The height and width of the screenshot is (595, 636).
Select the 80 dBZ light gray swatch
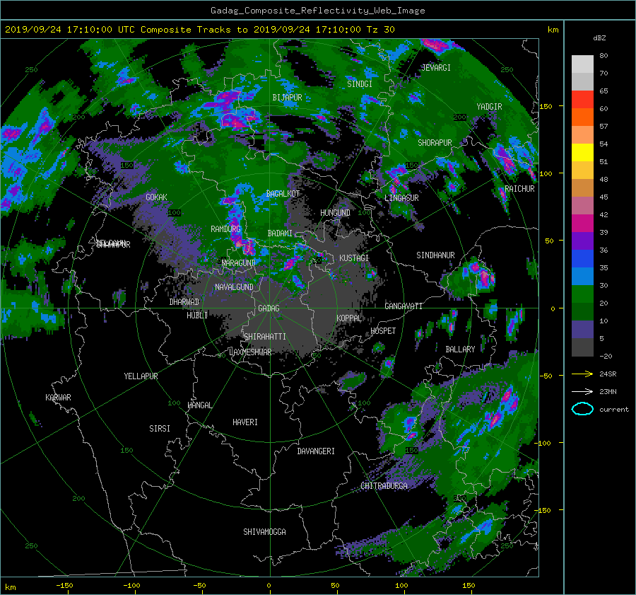tap(582, 64)
